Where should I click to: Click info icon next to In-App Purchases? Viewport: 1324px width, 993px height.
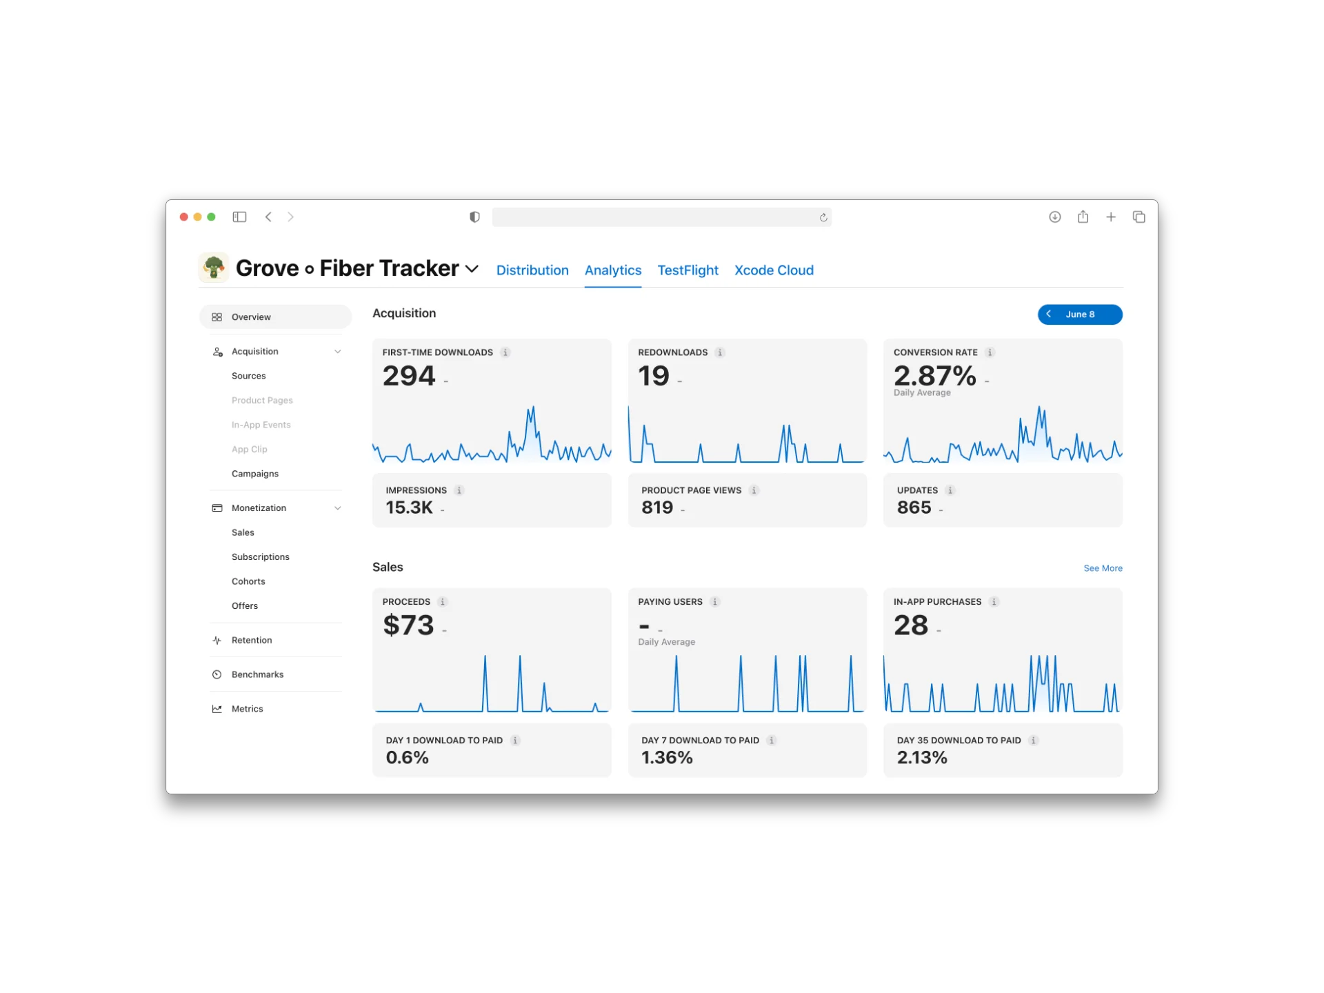(994, 602)
